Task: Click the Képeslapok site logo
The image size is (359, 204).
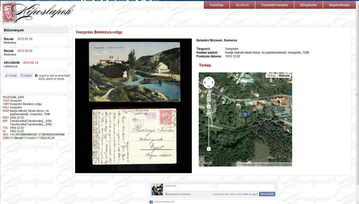Action: pyautogui.click(x=39, y=13)
